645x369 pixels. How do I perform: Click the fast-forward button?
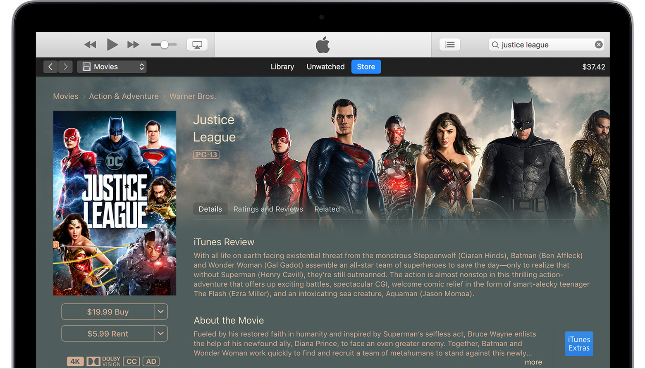click(x=133, y=45)
